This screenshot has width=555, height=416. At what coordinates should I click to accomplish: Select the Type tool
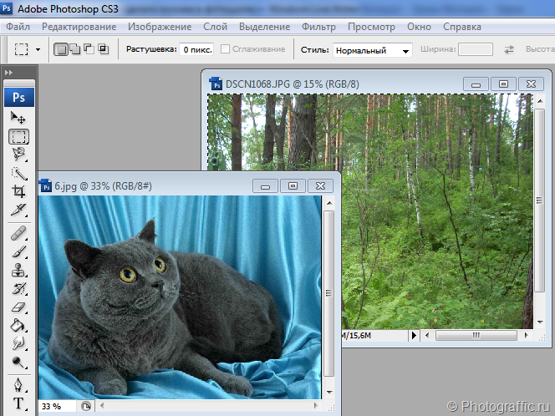[x=18, y=403]
